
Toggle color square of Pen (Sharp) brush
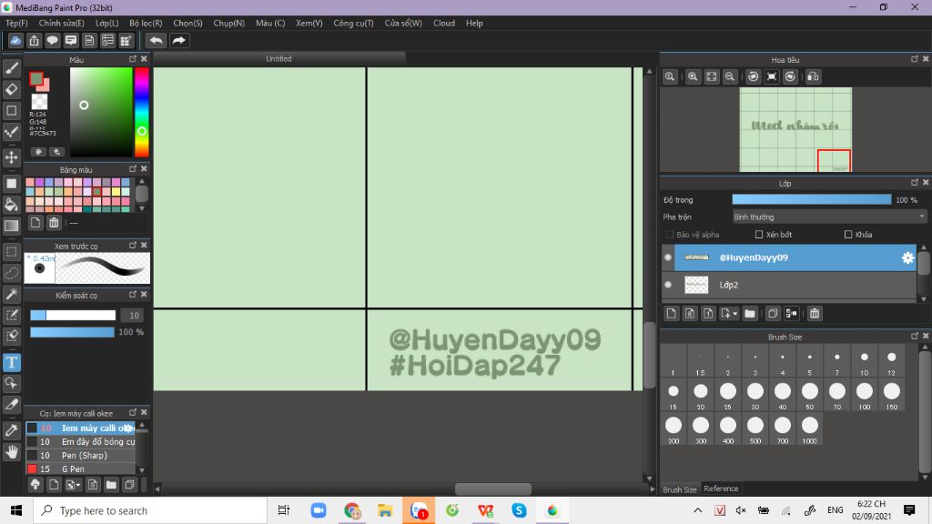pyautogui.click(x=32, y=456)
